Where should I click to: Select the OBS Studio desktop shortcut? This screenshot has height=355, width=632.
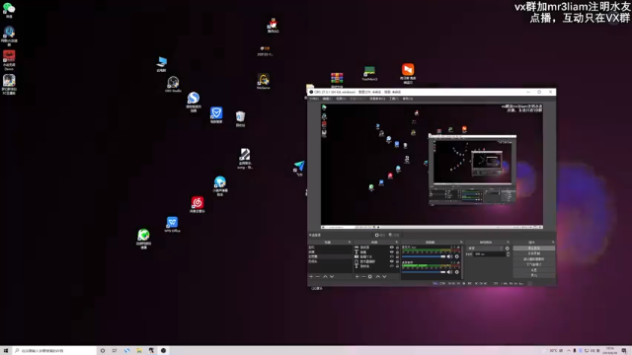coord(173,84)
